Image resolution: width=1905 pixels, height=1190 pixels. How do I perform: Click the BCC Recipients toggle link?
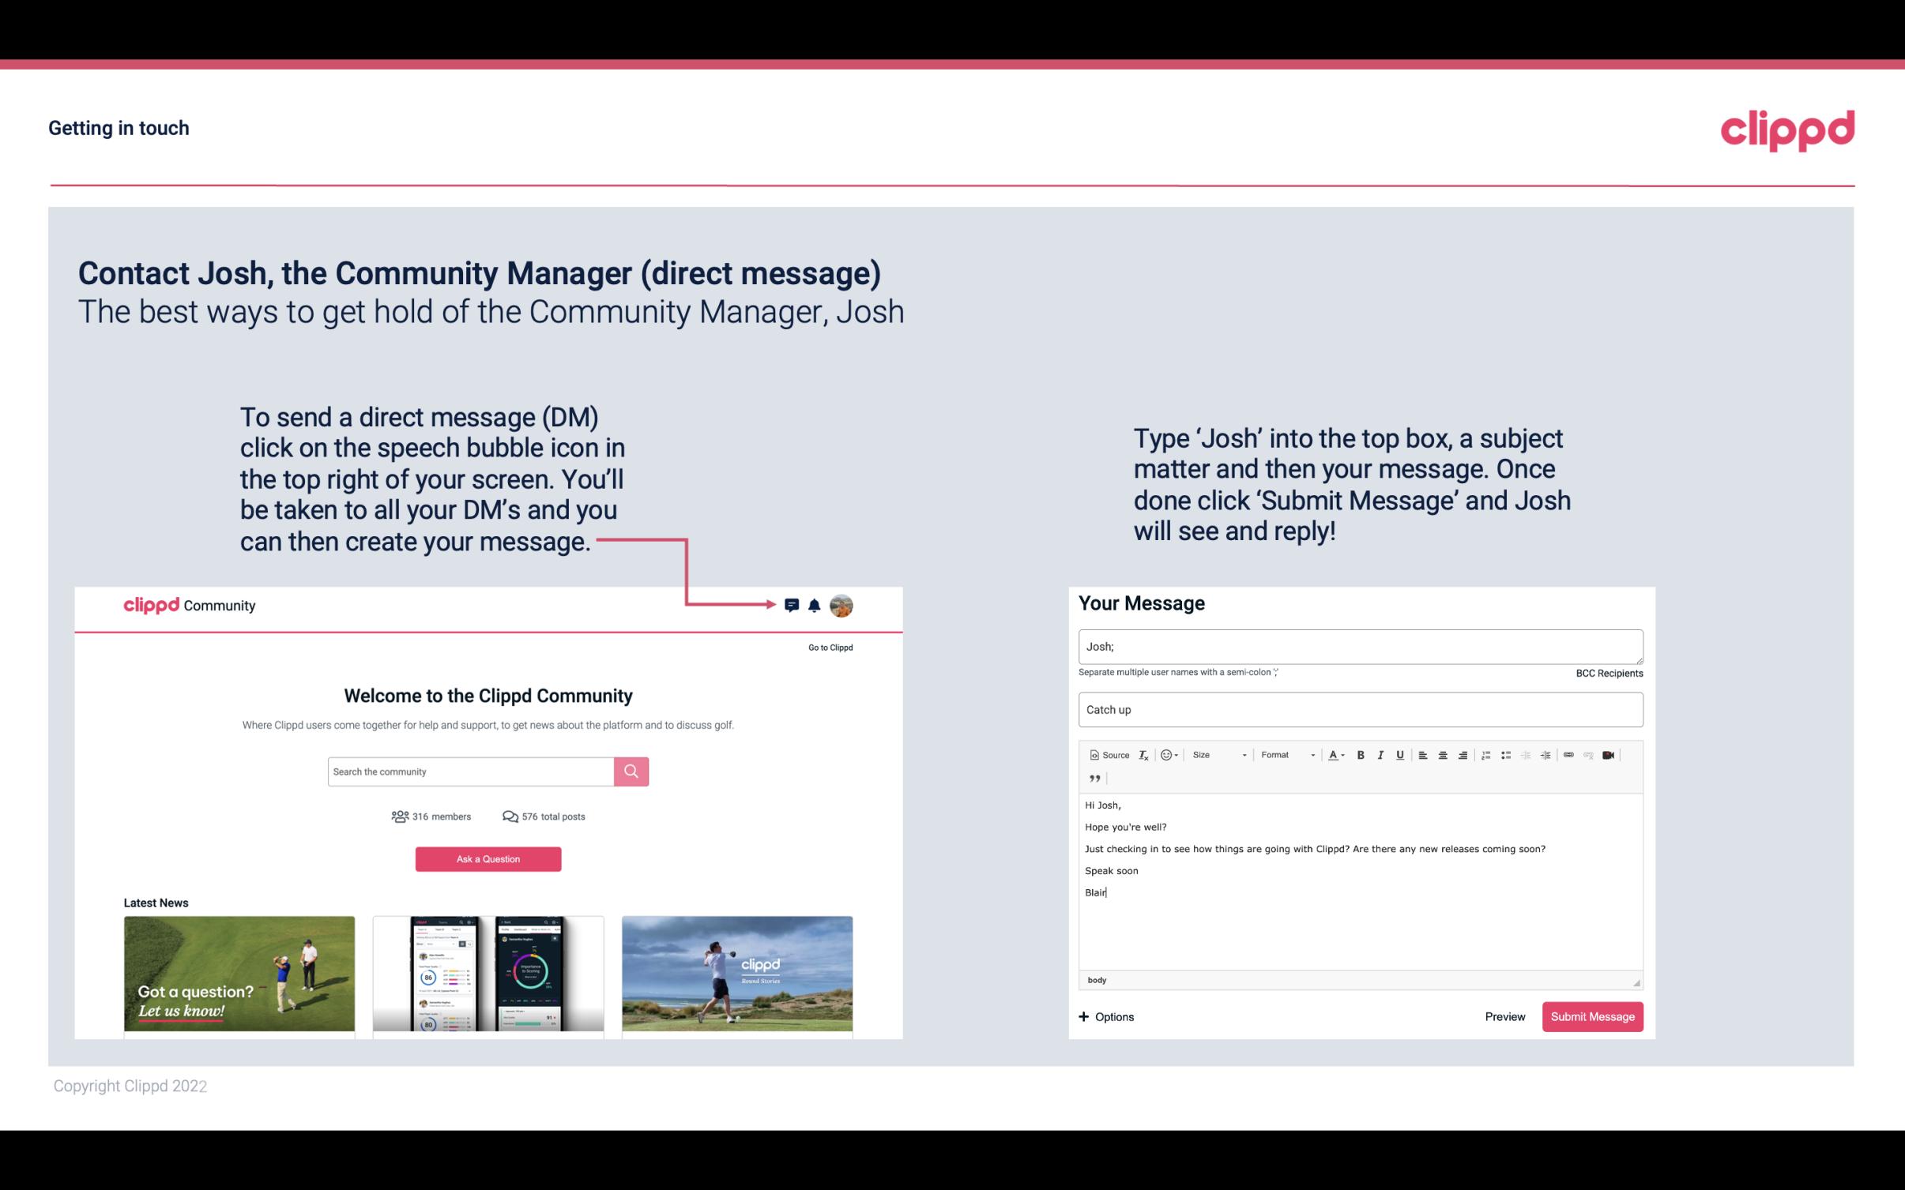point(1605,673)
